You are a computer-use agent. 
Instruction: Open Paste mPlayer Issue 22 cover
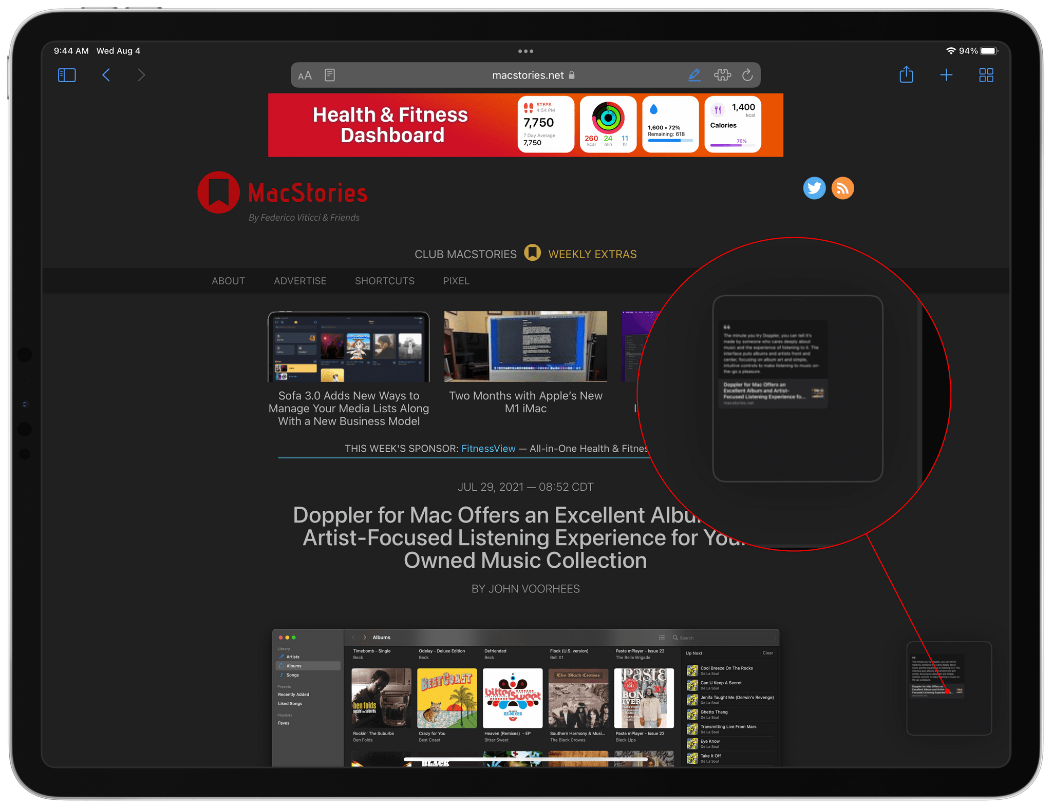tap(644, 698)
